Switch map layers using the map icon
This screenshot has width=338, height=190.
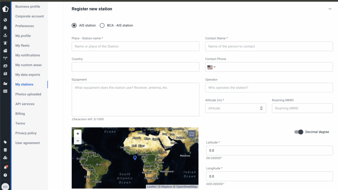click(x=192, y=134)
